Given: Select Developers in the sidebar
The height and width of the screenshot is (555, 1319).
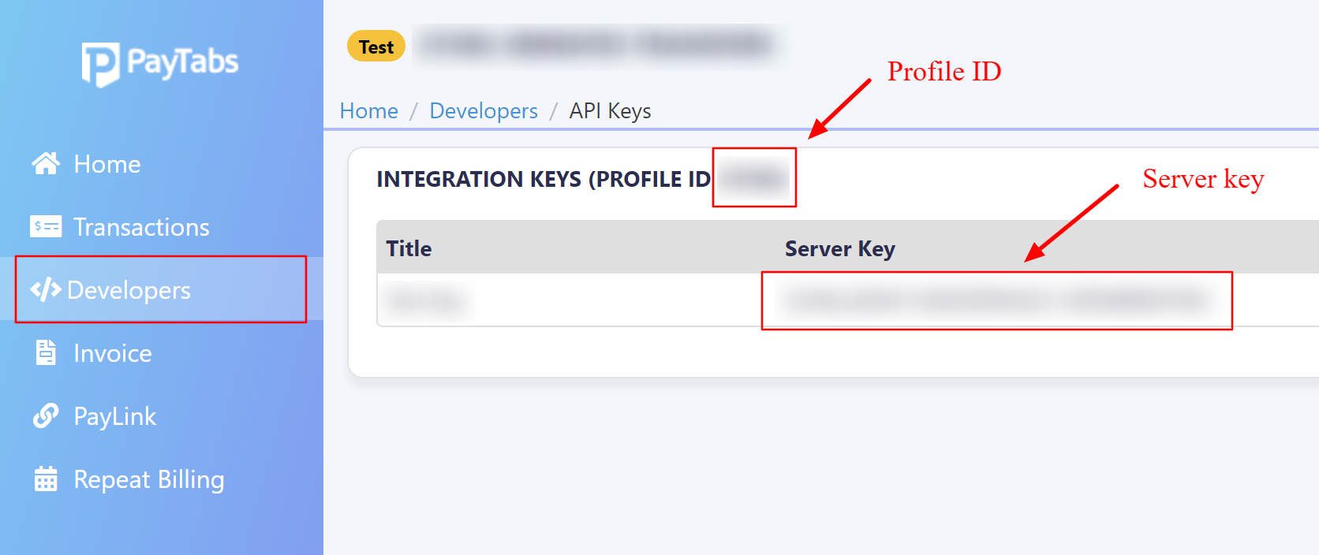Looking at the screenshot, I should pyautogui.click(x=162, y=289).
